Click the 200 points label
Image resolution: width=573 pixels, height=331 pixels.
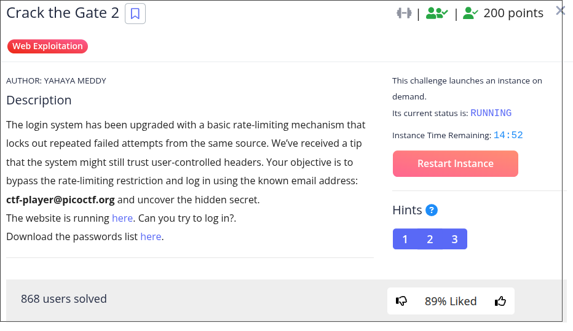tap(513, 13)
